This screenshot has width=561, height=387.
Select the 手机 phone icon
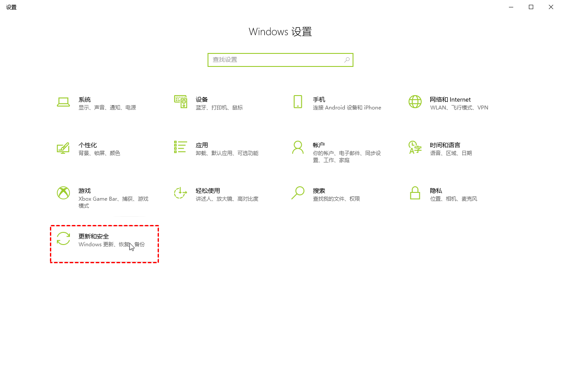[x=298, y=102]
